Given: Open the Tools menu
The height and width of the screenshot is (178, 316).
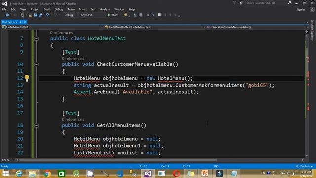Looking at the screenshot, I should pos(82,9).
